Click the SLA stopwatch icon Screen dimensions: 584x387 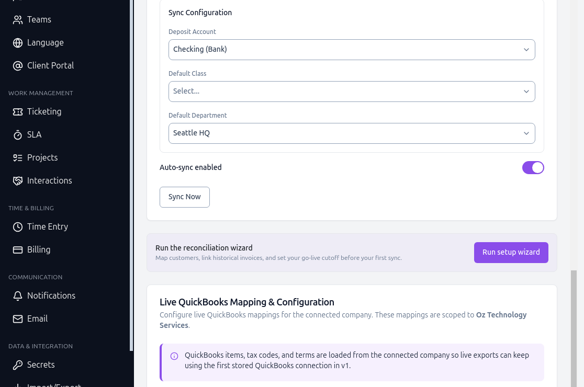[x=17, y=135]
